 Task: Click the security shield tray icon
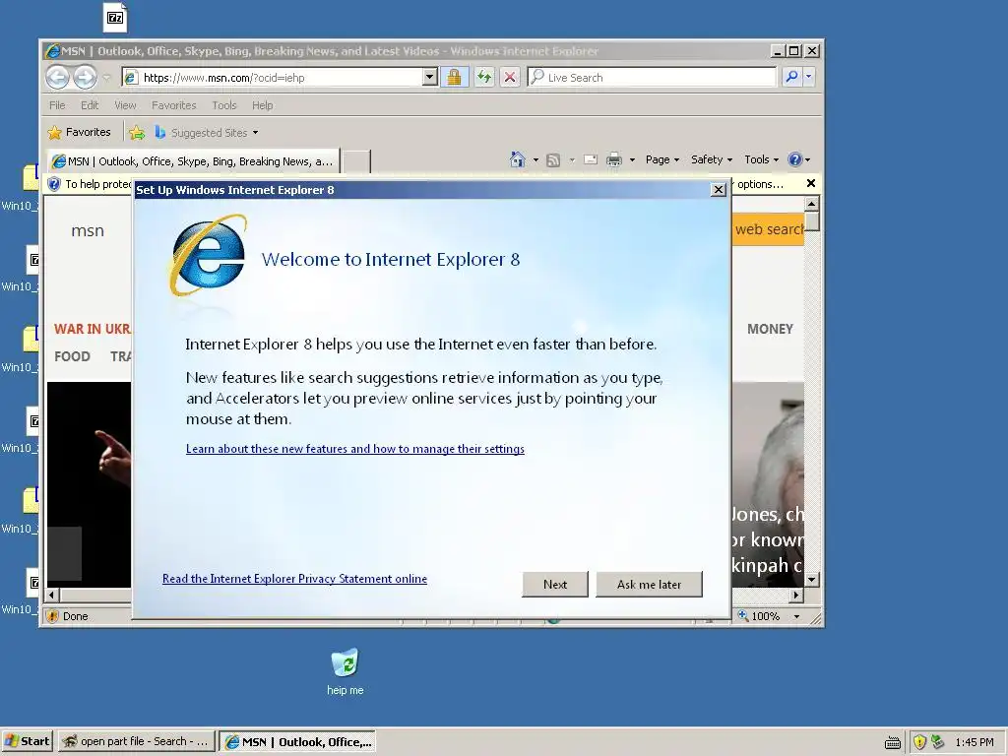tap(919, 742)
